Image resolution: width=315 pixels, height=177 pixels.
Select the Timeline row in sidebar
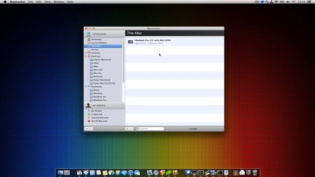click(x=103, y=53)
